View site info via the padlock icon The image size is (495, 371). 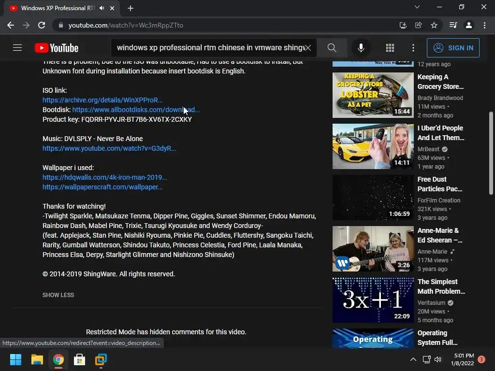61,25
